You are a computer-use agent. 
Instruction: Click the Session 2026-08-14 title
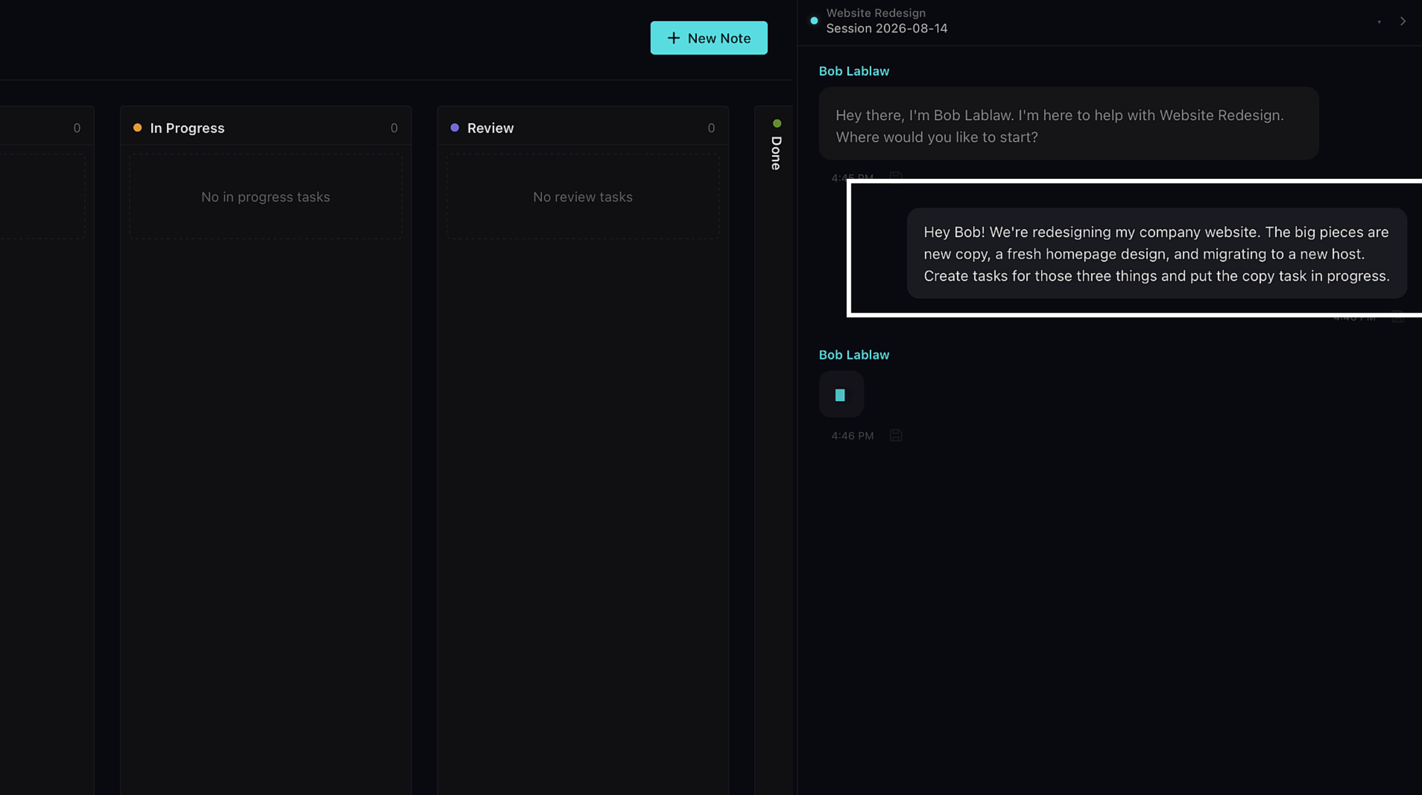pyautogui.click(x=887, y=29)
